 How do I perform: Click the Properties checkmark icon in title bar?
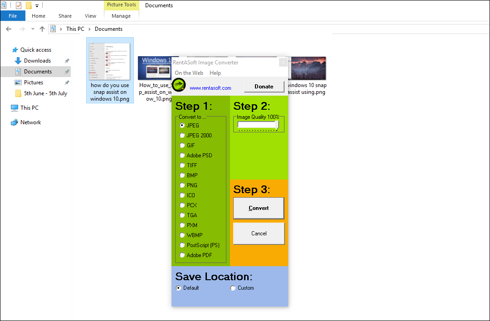point(19,5)
